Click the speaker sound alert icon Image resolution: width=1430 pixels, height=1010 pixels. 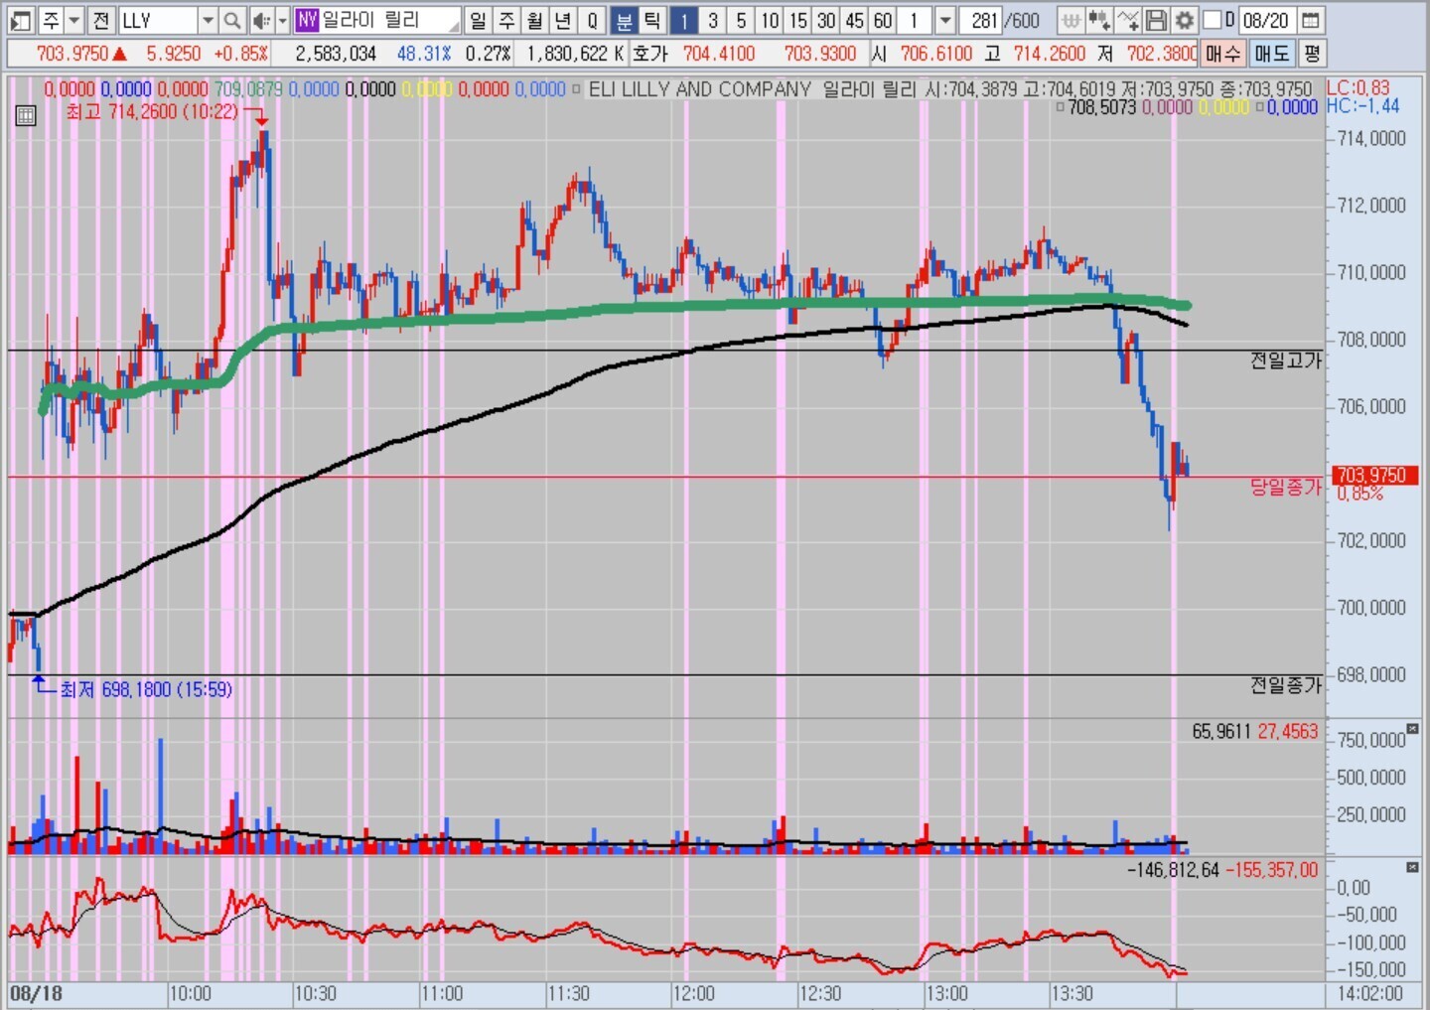pyautogui.click(x=260, y=20)
